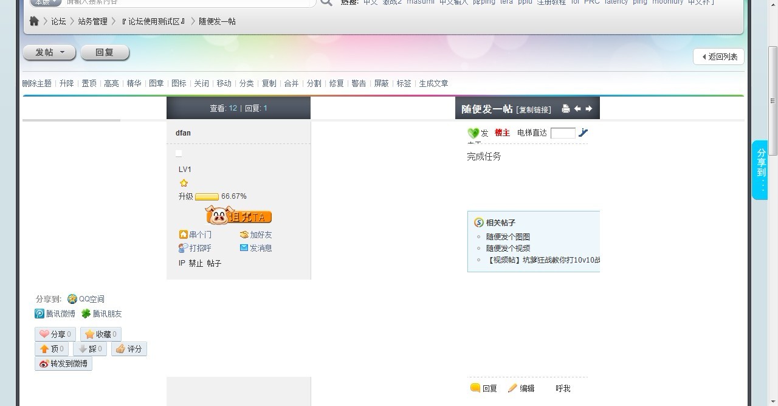The height and width of the screenshot is (406, 778).
Task: Open the 发帖 dropdown button
Action: point(49,52)
